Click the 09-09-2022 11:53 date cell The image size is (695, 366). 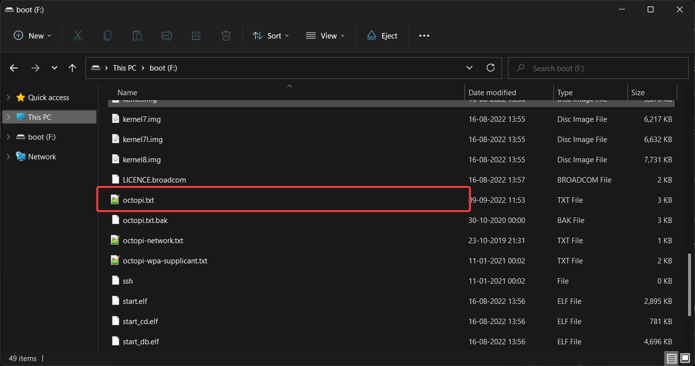497,200
